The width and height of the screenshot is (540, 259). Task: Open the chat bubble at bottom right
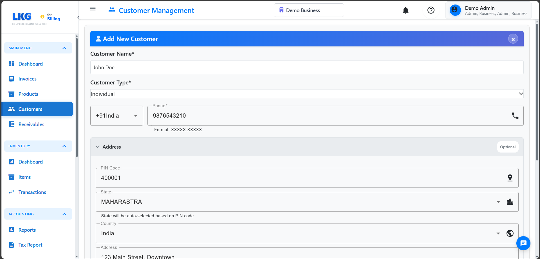tap(523, 243)
